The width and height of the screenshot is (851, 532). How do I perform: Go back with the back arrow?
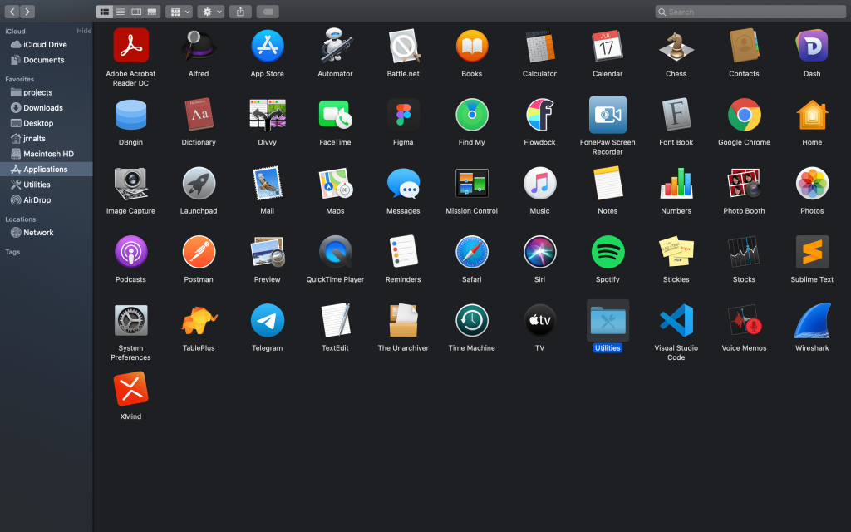(12, 12)
